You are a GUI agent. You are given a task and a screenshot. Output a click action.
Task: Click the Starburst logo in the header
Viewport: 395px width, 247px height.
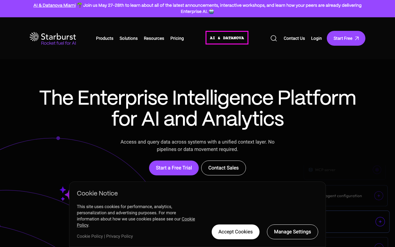tap(53, 39)
